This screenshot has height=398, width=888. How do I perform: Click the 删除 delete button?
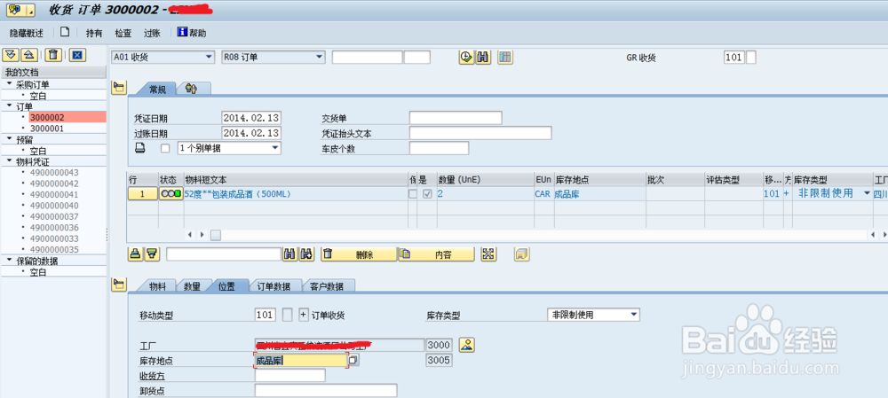coord(359,254)
